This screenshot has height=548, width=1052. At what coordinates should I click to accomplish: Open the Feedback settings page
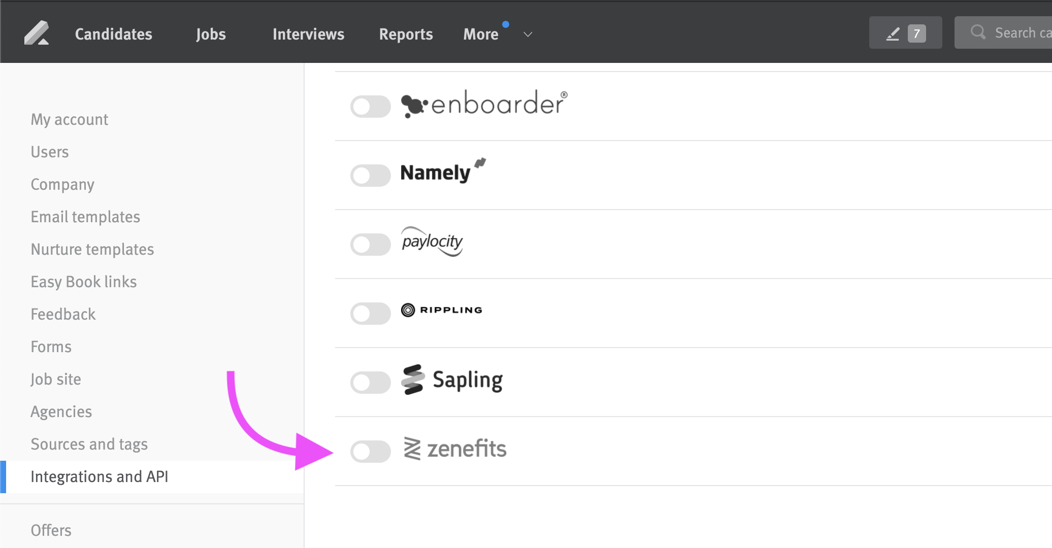63,314
